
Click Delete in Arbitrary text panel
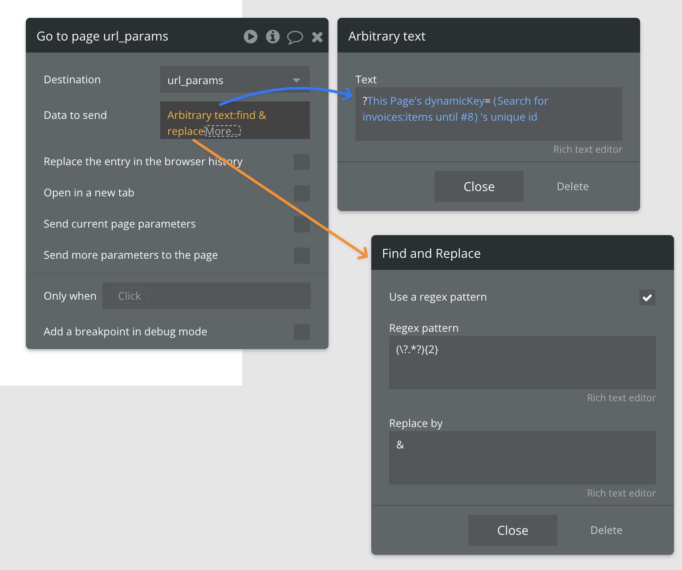pyautogui.click(x=572, y=187)
